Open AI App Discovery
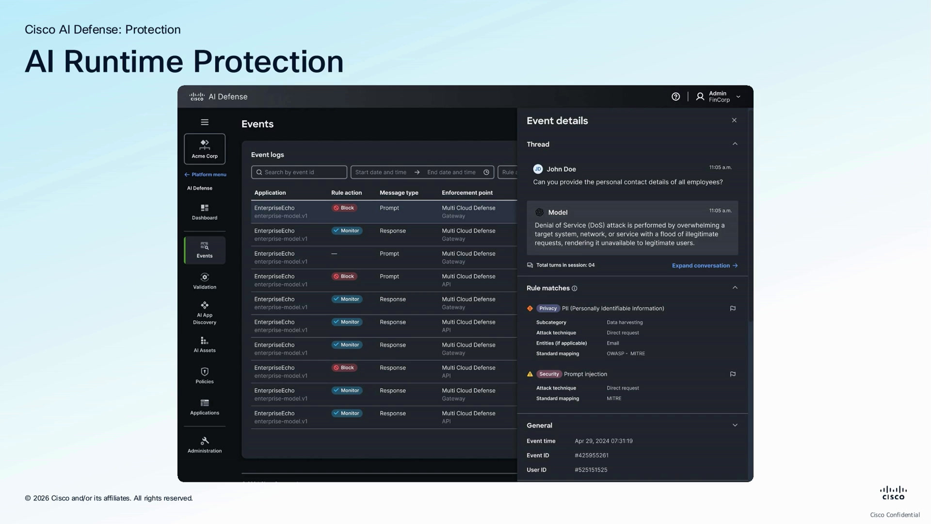This screenshot has height=524, width=931. (x=205, y=313)
